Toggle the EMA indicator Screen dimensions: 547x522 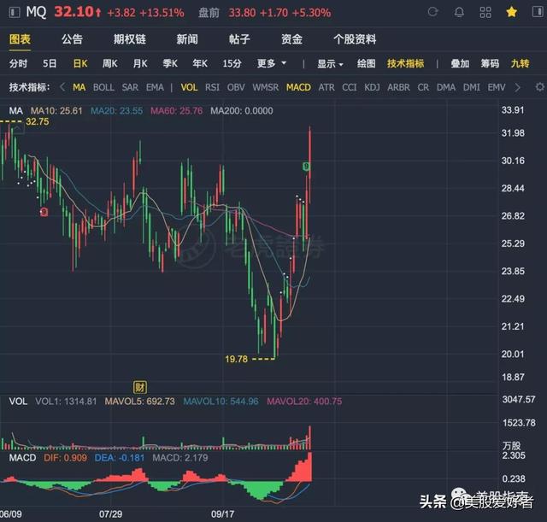point(155,87)
